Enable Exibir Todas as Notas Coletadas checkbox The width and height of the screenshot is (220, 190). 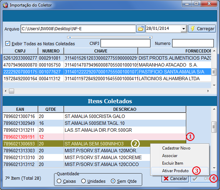tap(8, 44)
